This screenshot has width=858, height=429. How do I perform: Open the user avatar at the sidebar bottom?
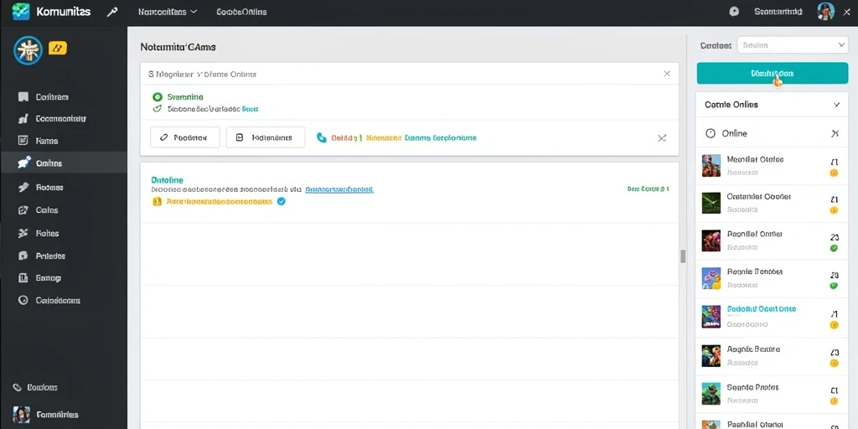point(21,415)
